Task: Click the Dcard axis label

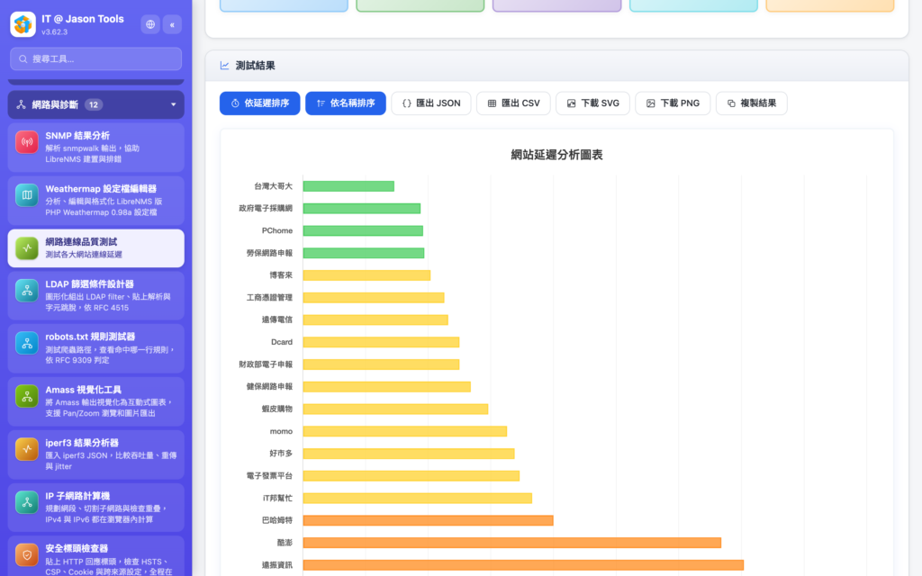Action: 282,342
